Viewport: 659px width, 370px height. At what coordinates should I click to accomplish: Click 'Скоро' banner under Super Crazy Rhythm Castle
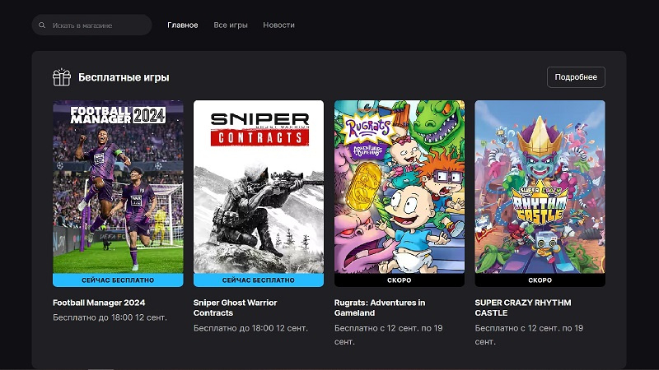coord(540,280)
